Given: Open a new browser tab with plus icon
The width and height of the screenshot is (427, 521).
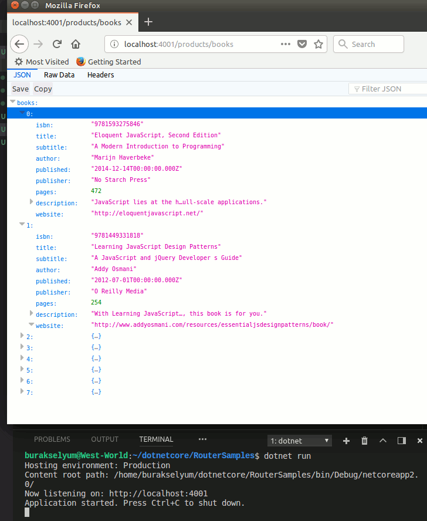Looking at the screenshot, I should tap(148, 22).
